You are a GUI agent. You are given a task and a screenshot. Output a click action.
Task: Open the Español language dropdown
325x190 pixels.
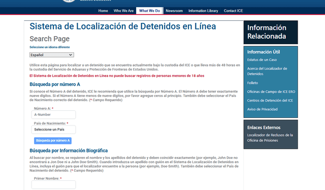52,55
